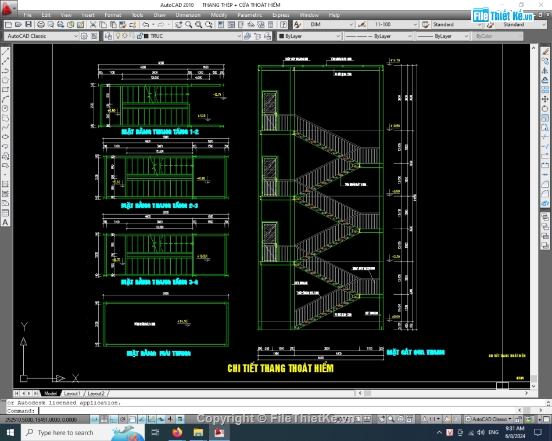The height and width of the screenshot is (441, 552).
Task: Switch to the Layout1 tab
Action: pos(72,393)
